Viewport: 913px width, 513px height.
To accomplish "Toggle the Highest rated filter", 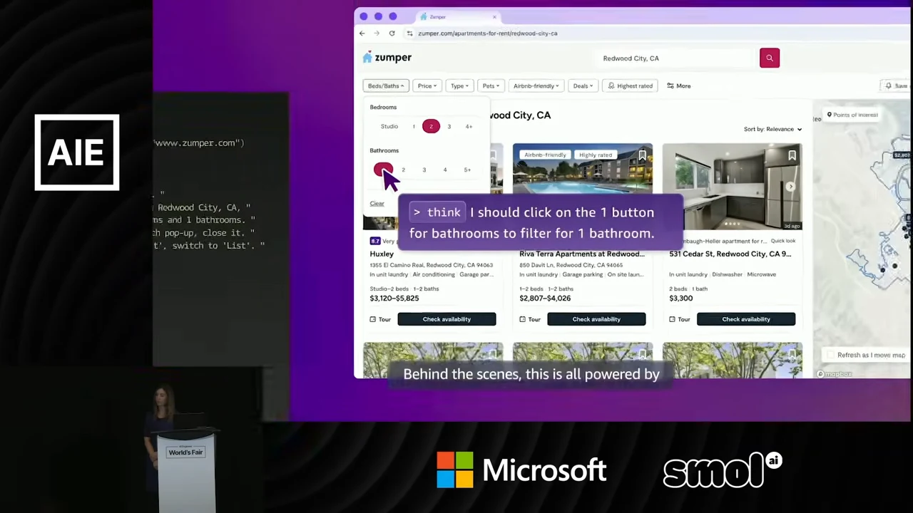I will [x=630, y=85].
